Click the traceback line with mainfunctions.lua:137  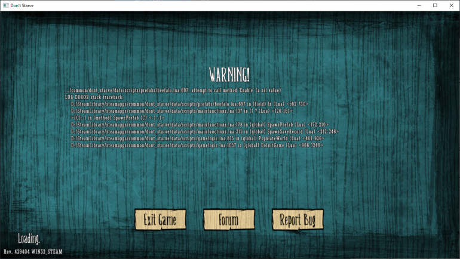182,111
